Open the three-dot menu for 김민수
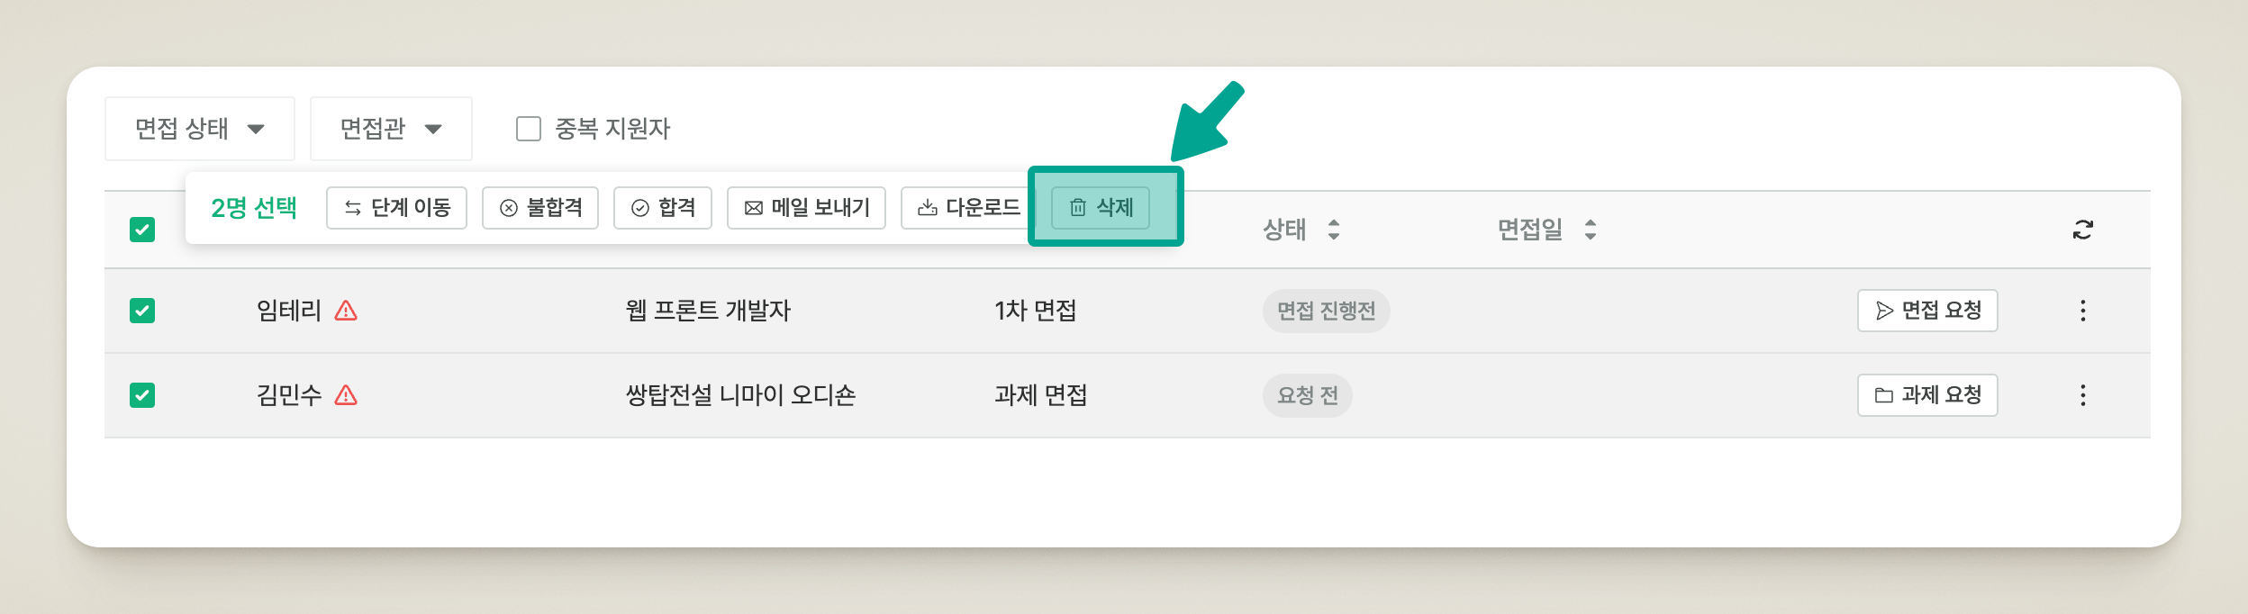 tap(2082, 395)
